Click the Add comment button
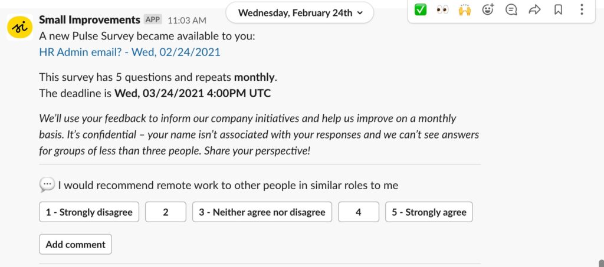 point(75,244)
